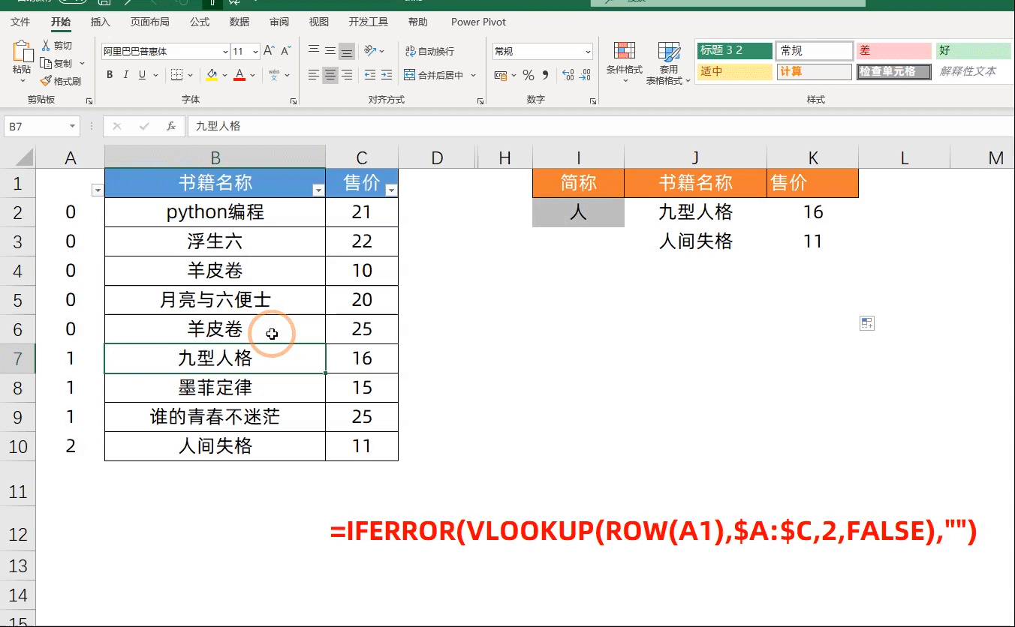Apply comma style number format
Viewport: 1015px width, 627px height.
546,75
